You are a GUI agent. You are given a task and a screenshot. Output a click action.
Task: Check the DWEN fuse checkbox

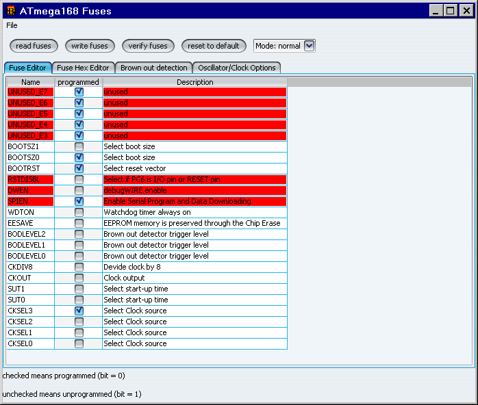[79, 191]
